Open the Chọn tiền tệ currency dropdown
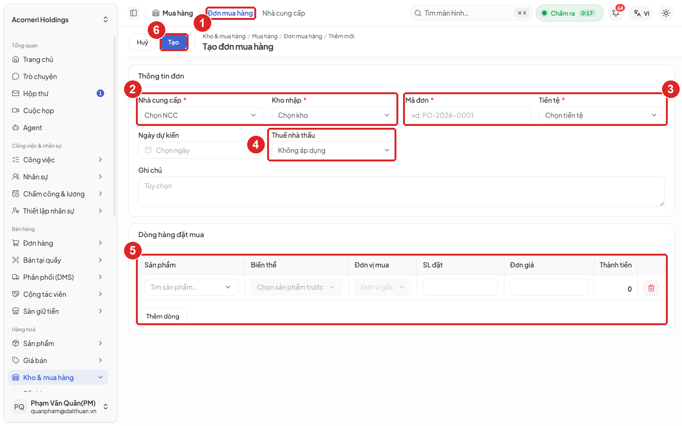This screenshot has width=682, height=426. [601, 115]
